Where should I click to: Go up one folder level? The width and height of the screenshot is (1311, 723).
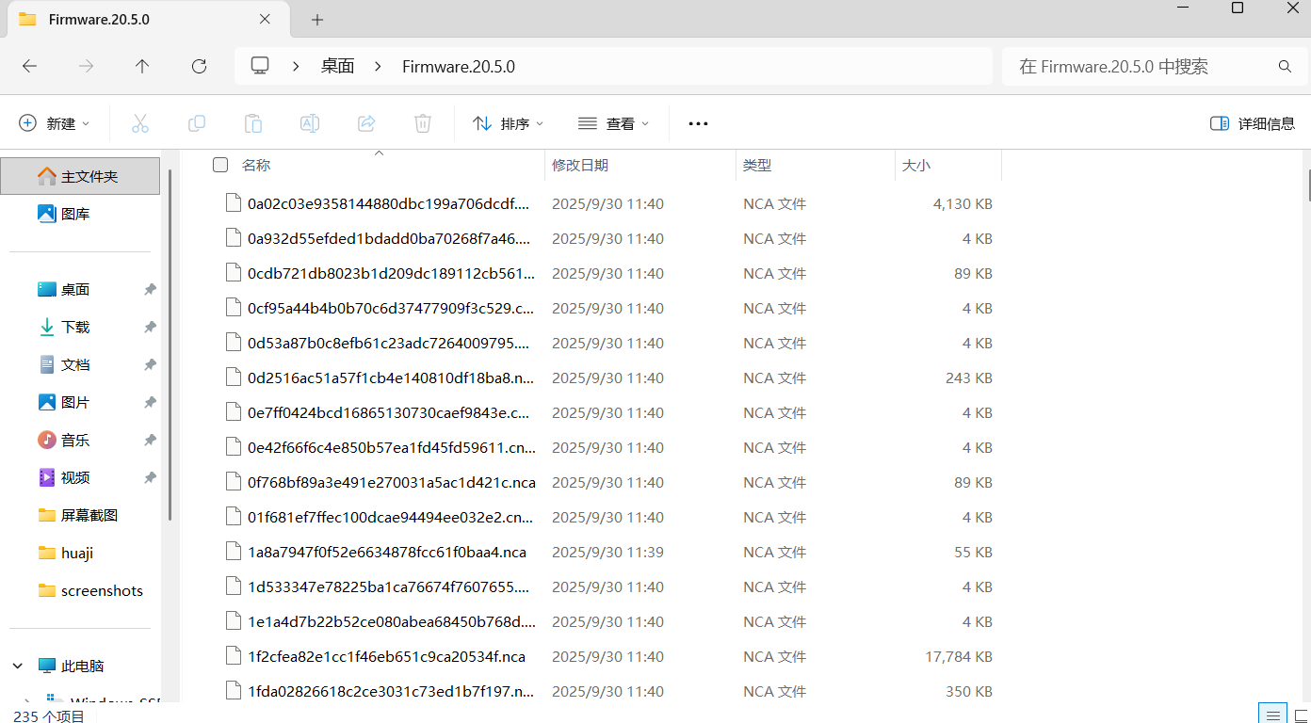pyautogui.click(x=142, y=66)
